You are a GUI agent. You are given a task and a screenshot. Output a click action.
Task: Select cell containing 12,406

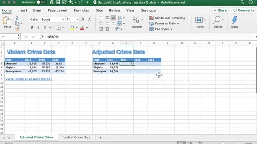(x=113, y=64)
